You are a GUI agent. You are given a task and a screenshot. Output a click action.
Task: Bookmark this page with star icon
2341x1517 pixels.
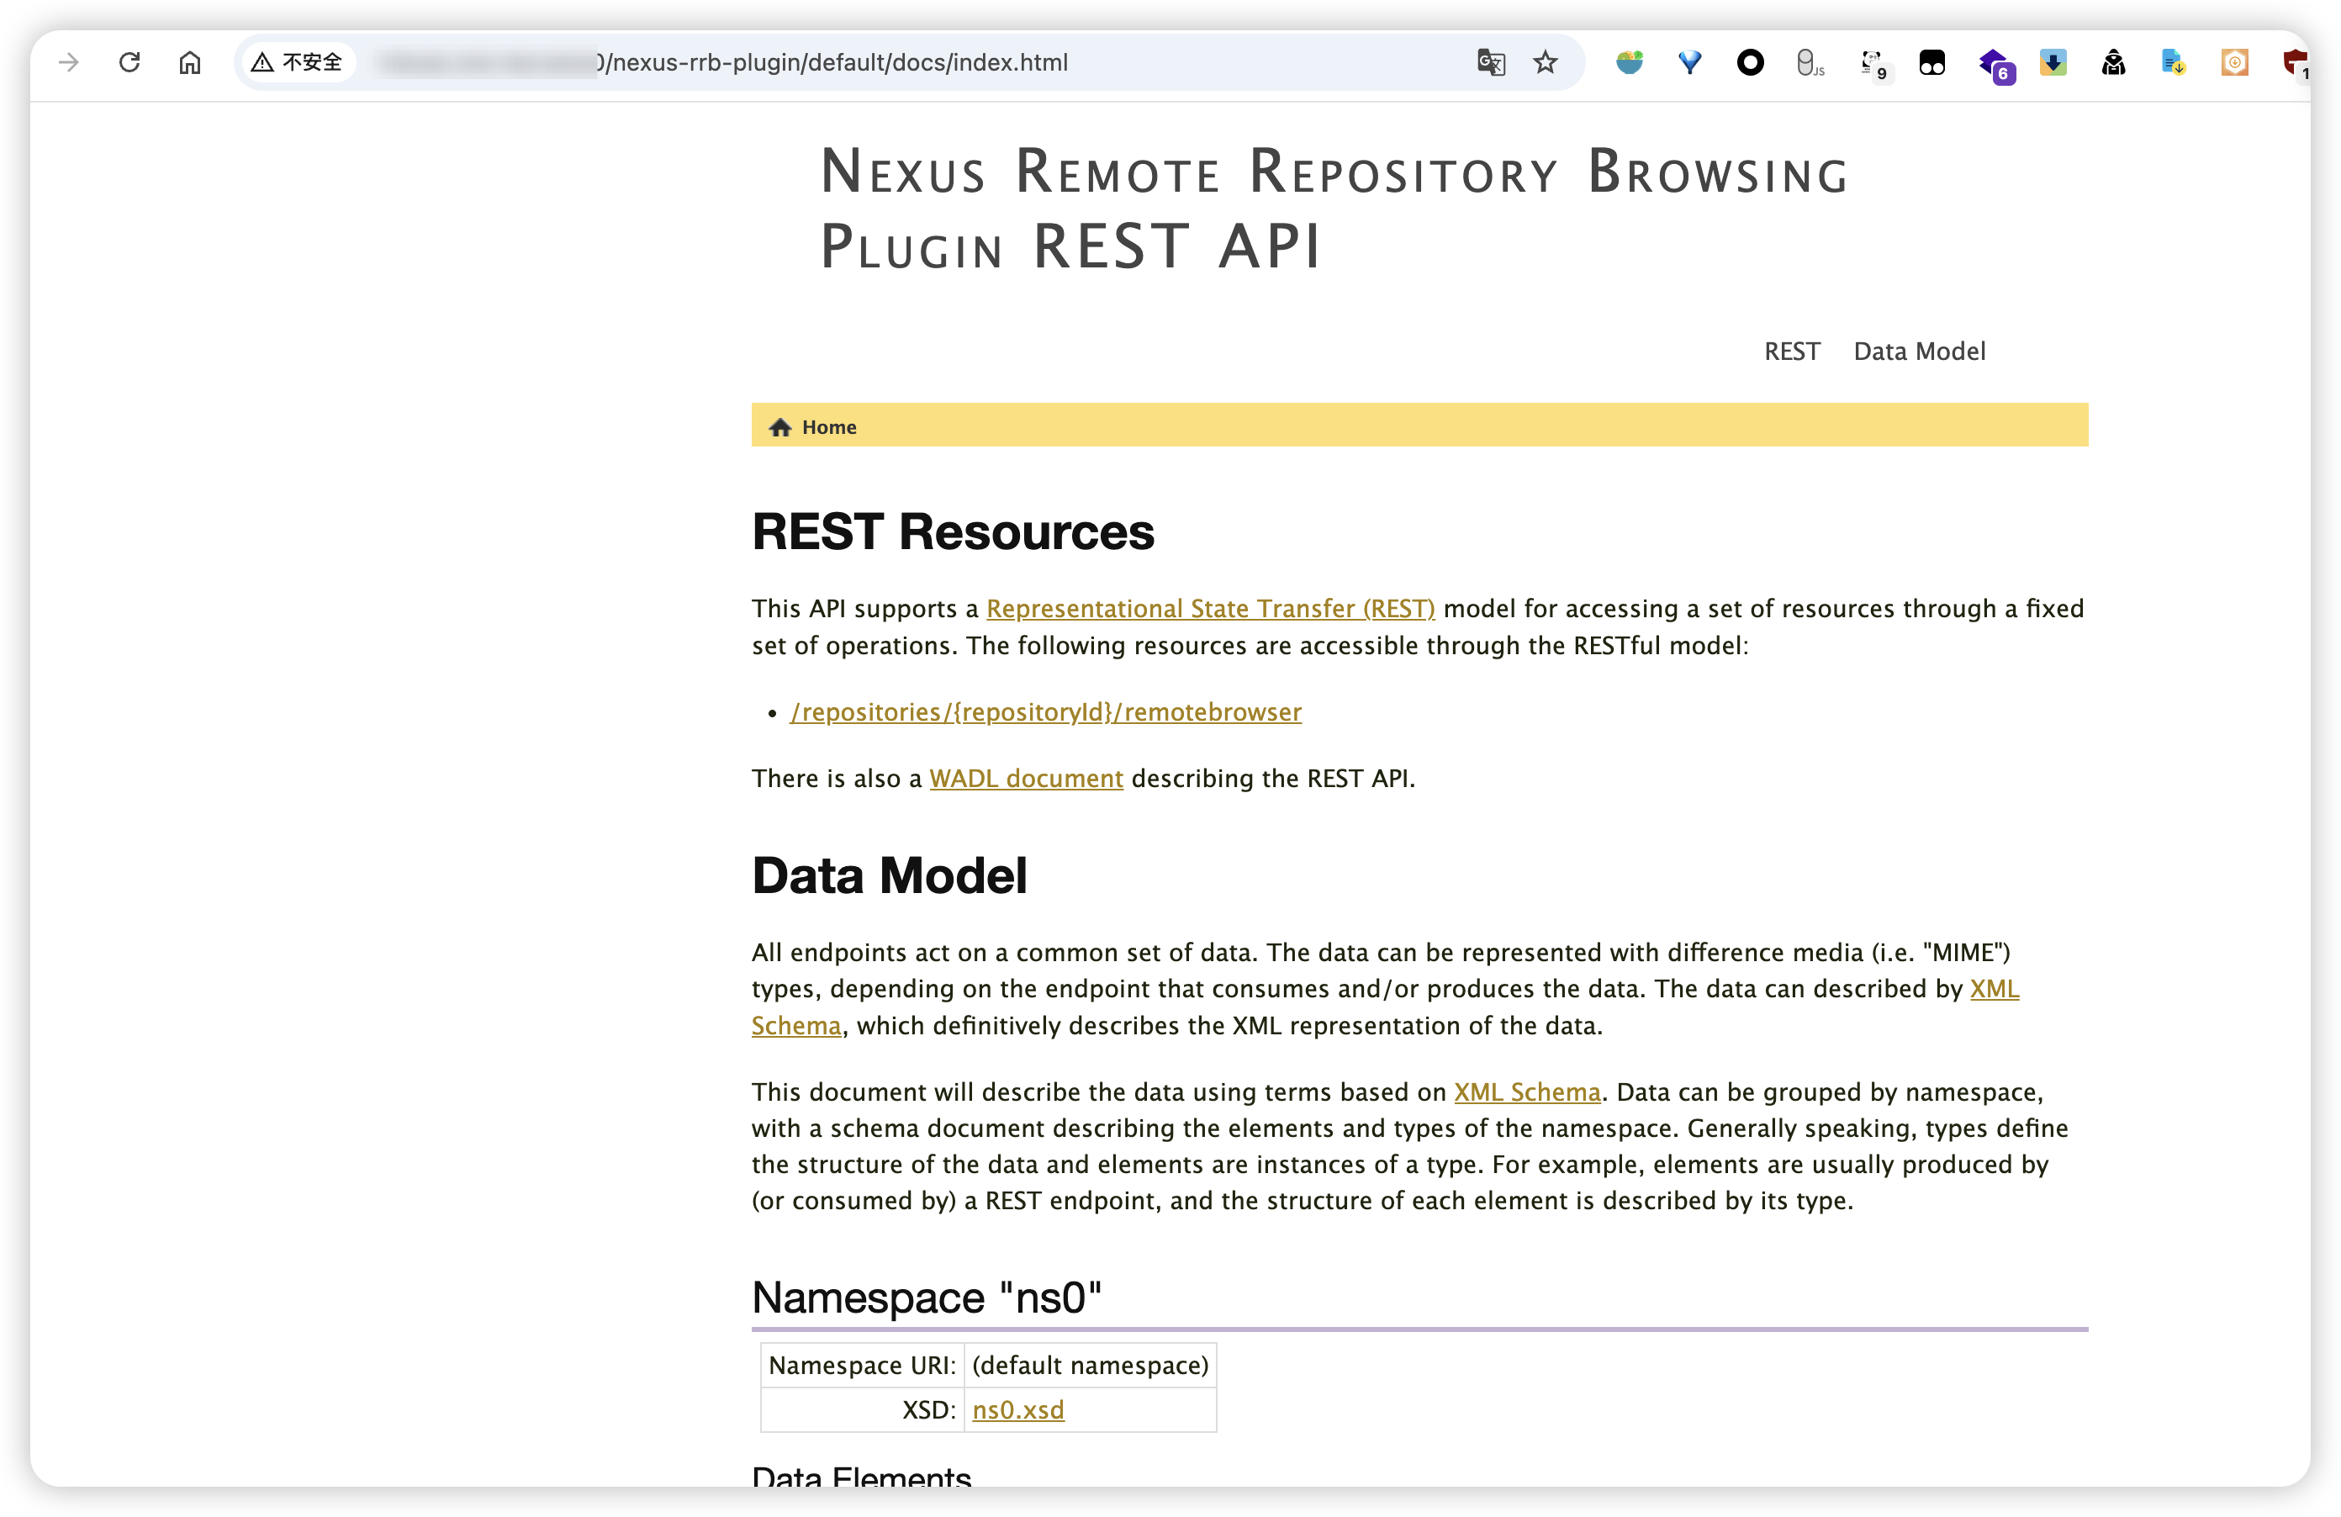click(1546, 62)
